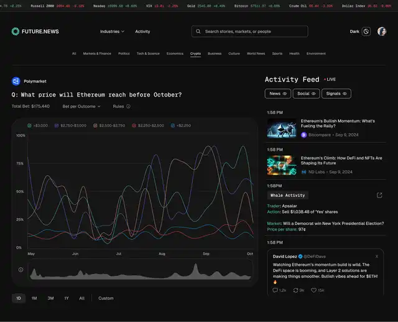Viewport: 398px width, 322px height.
Task: Click the Polymarket logo icon
Action: click(x=16, y=82)
